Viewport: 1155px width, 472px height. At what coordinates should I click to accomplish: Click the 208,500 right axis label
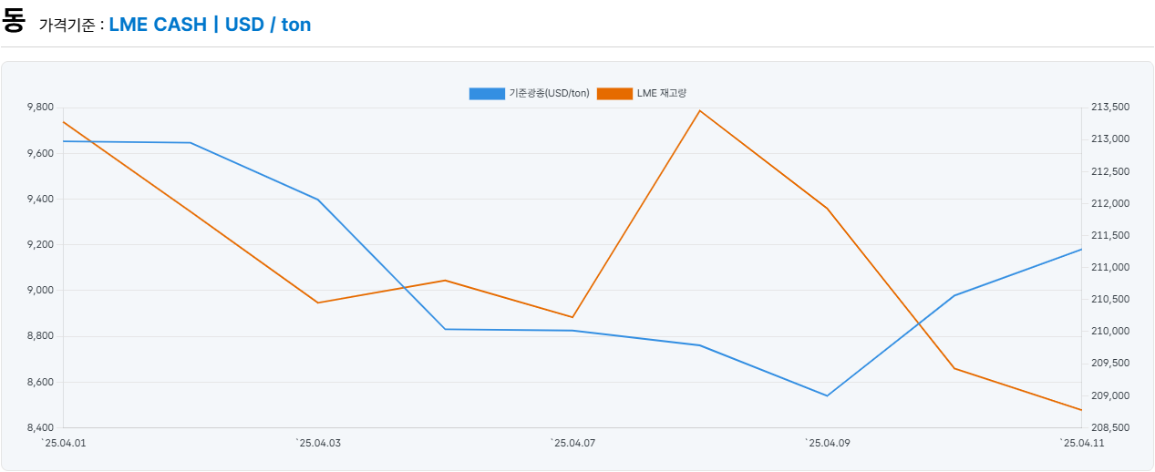pyautogui.click(x=1109, y=427)
